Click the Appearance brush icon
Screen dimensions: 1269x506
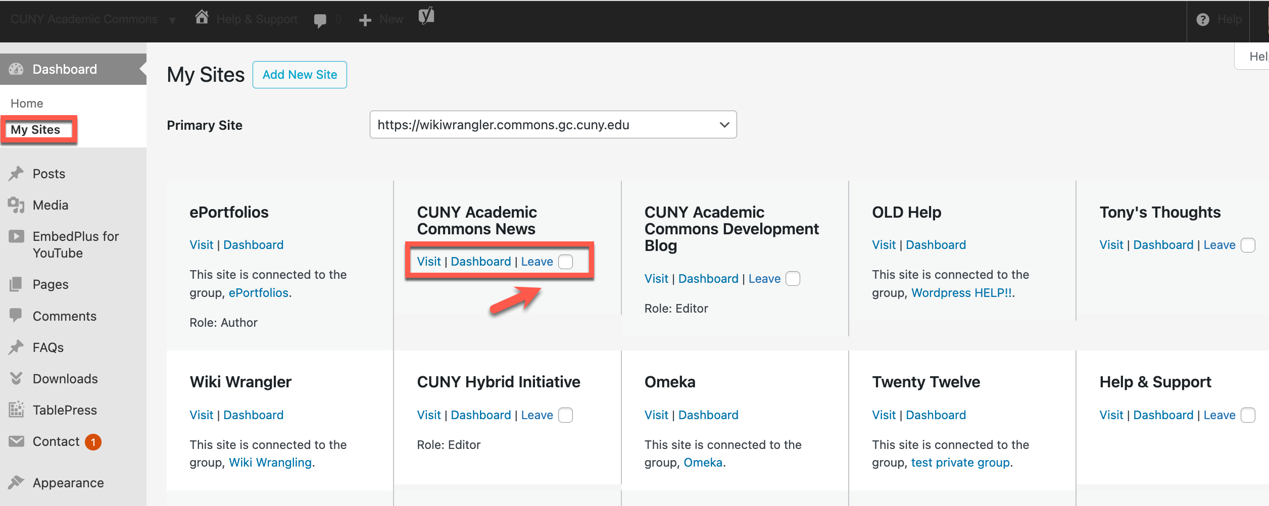click(x=16, y=483)
